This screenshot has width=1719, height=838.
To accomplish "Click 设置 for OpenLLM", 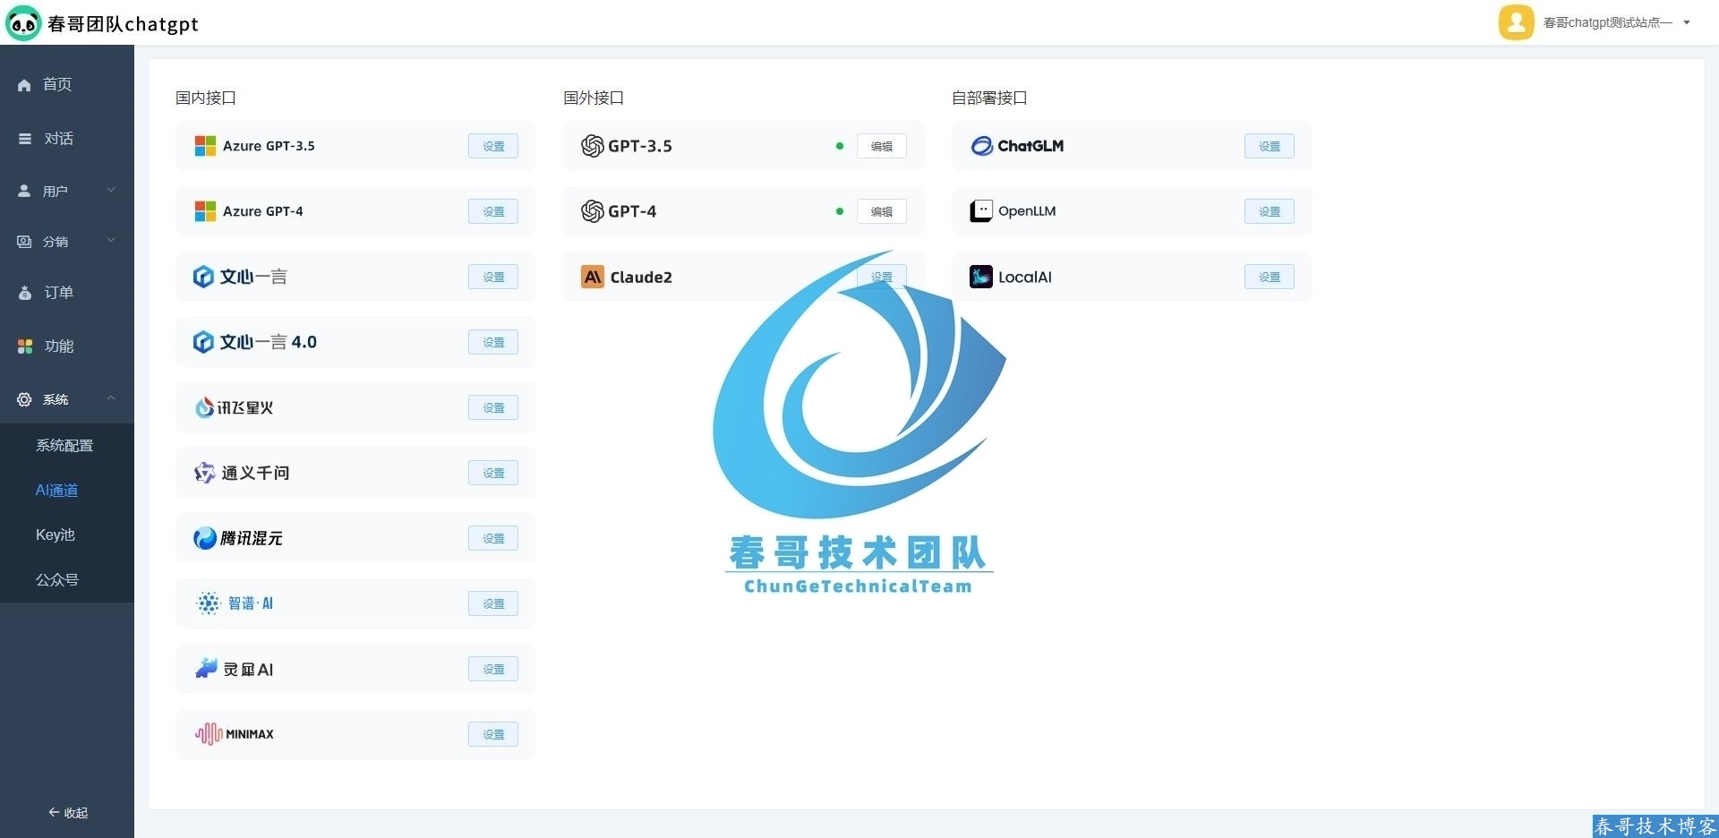I will tap(1270, 211).
